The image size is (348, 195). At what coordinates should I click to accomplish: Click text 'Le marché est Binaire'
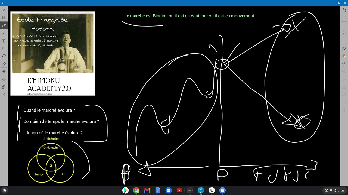coord(145,16)
